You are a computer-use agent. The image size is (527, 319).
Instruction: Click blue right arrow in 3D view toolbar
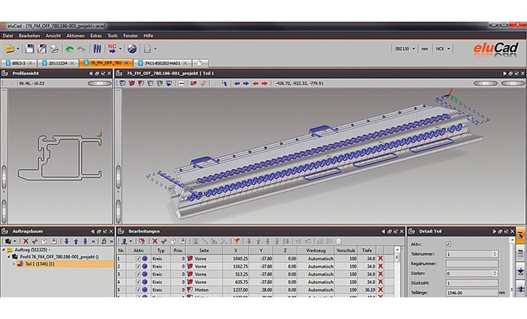pyautogui.click(x=246, y=83)
